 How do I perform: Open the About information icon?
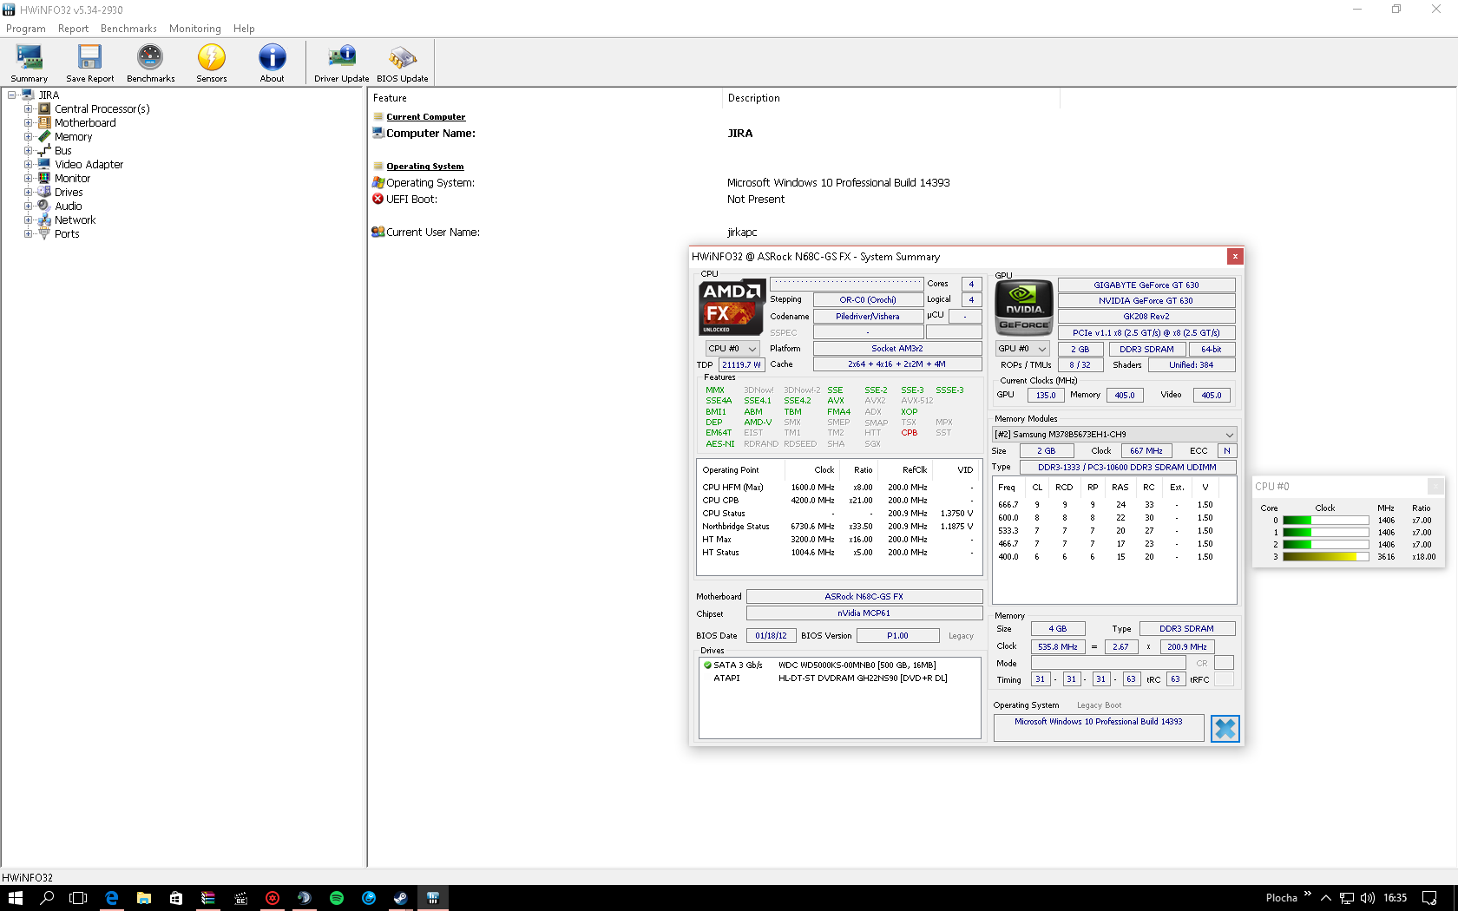[x=272, y=62]
